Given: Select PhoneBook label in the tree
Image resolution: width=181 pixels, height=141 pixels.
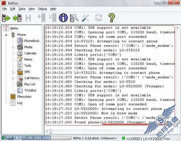Looking at the screenshot, I should tap(32, 41).
